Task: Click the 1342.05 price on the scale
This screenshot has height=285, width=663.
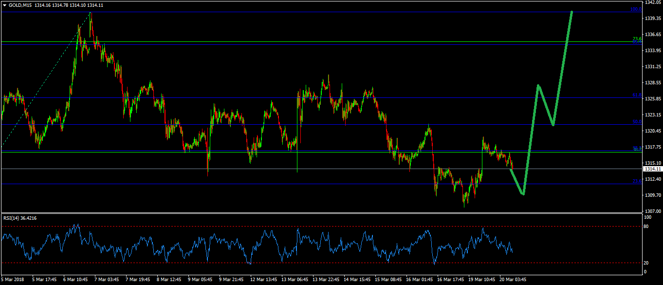Action: [x=652, y=2]
